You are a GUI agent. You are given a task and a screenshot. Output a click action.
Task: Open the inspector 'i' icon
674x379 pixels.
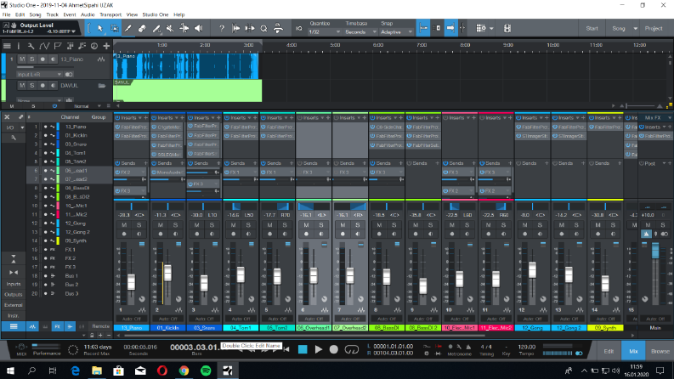pos(19,46)
